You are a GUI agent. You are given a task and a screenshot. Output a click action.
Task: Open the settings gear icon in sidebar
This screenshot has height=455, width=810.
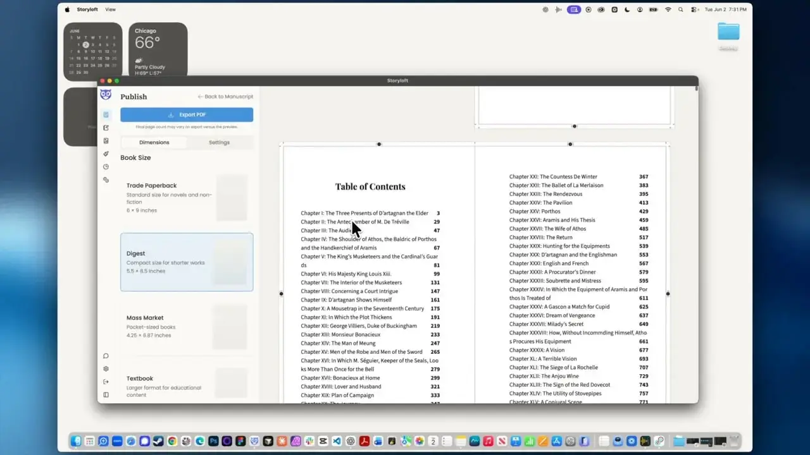point(106,369)
